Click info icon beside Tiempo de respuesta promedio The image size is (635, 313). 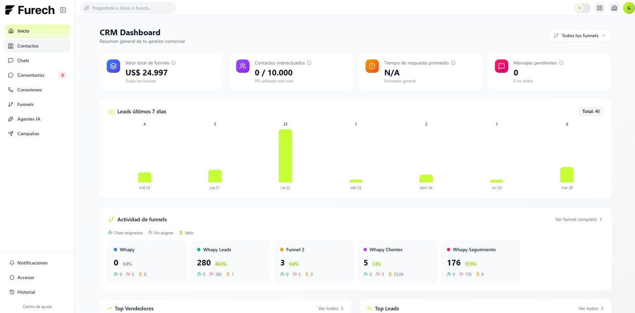453,63
